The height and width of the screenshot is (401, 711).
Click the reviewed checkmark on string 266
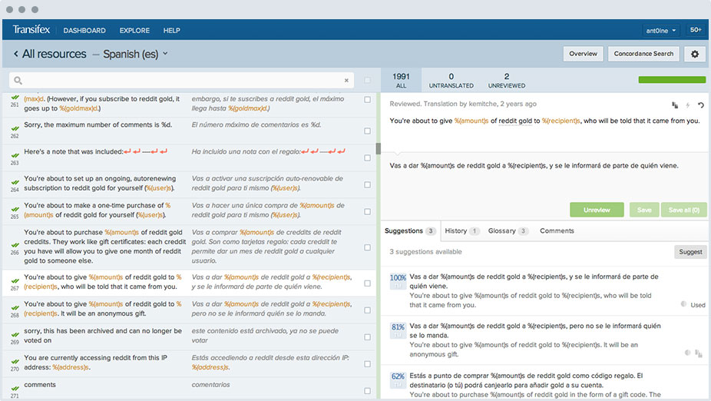coord(15,245)
